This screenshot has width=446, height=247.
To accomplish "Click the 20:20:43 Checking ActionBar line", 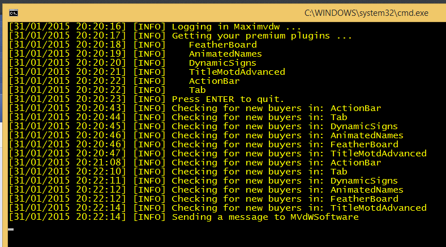I will (x=195, y=108).
